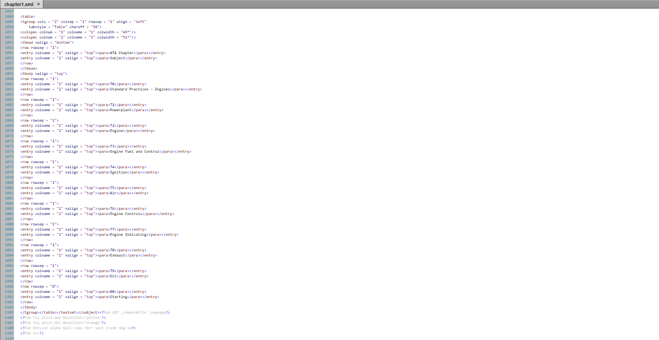Click the entry containing para 75
659x340 pixels.
coord(83,188)
